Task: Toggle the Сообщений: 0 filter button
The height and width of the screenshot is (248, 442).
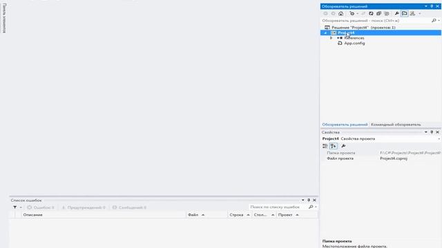Action: [129, 207]
